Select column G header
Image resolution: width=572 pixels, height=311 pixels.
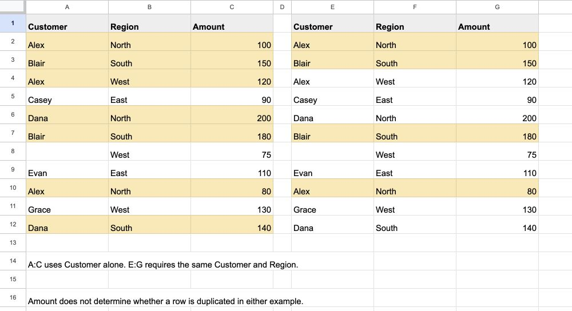tap(497, 7)
